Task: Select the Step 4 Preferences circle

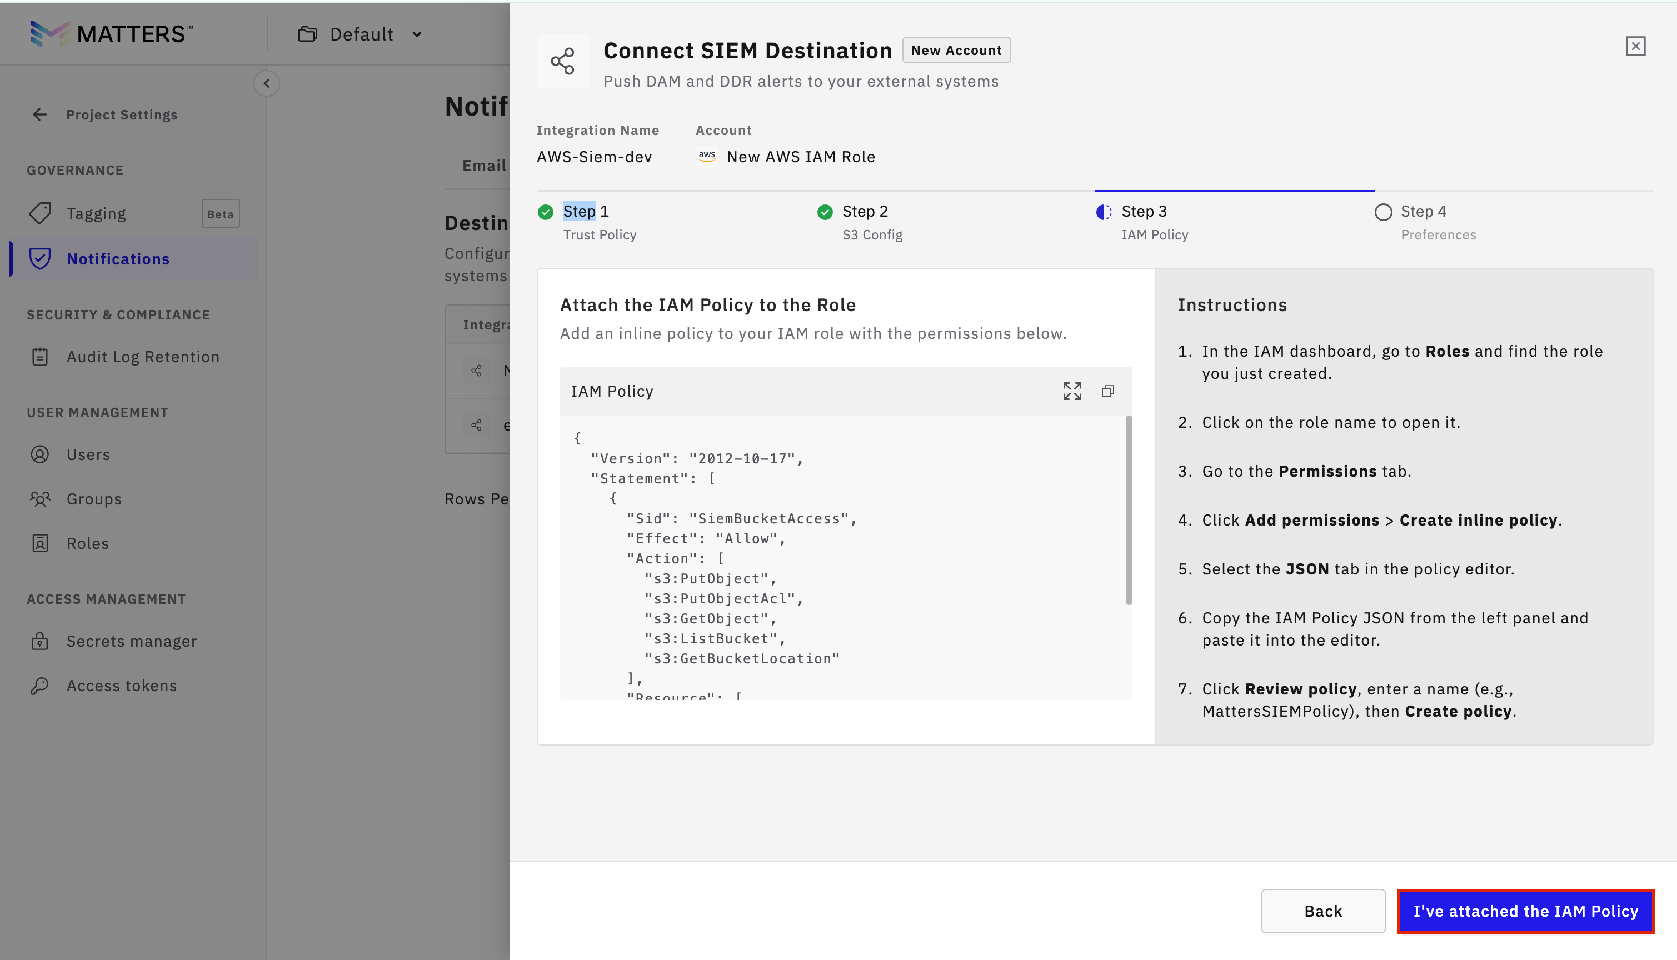Action: pyautogui.click(x=1383, y=212)
